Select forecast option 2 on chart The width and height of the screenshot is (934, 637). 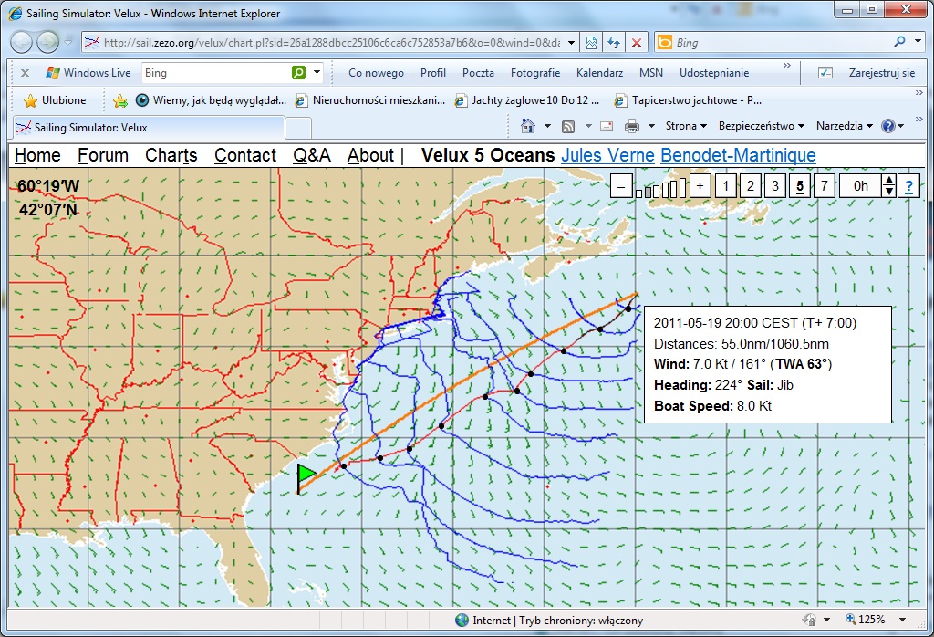tap(751, 186)
